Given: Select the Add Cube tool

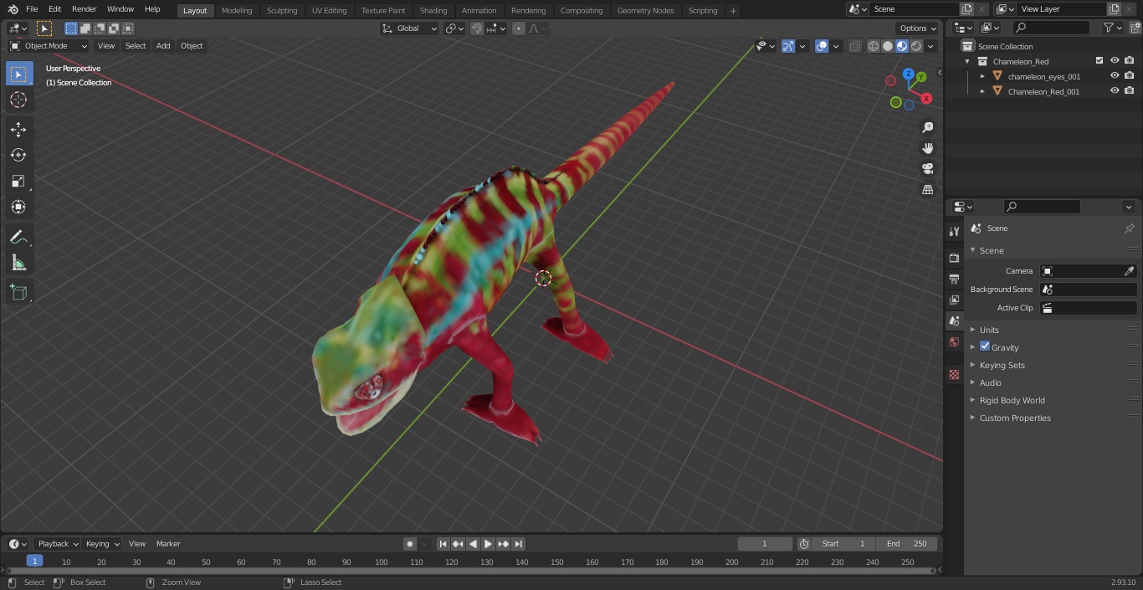Looking at the screenshot, I should [x=18, y=292].
